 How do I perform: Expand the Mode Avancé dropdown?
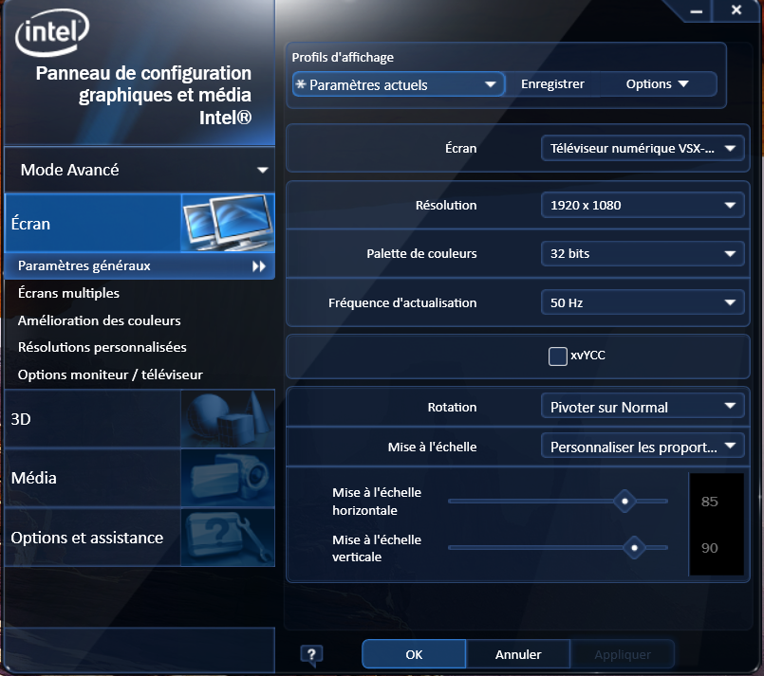140,170
